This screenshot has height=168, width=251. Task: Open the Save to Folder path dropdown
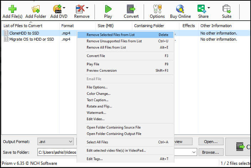194,152
